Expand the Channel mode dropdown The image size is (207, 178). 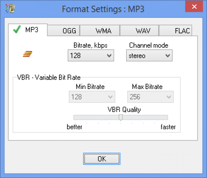[149, 56]
